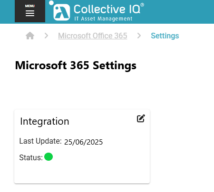Image resolution: width=214 pixels, height=192 pixels.
Task: Click the white dot beside the logo
Action: tap(51, 3)
